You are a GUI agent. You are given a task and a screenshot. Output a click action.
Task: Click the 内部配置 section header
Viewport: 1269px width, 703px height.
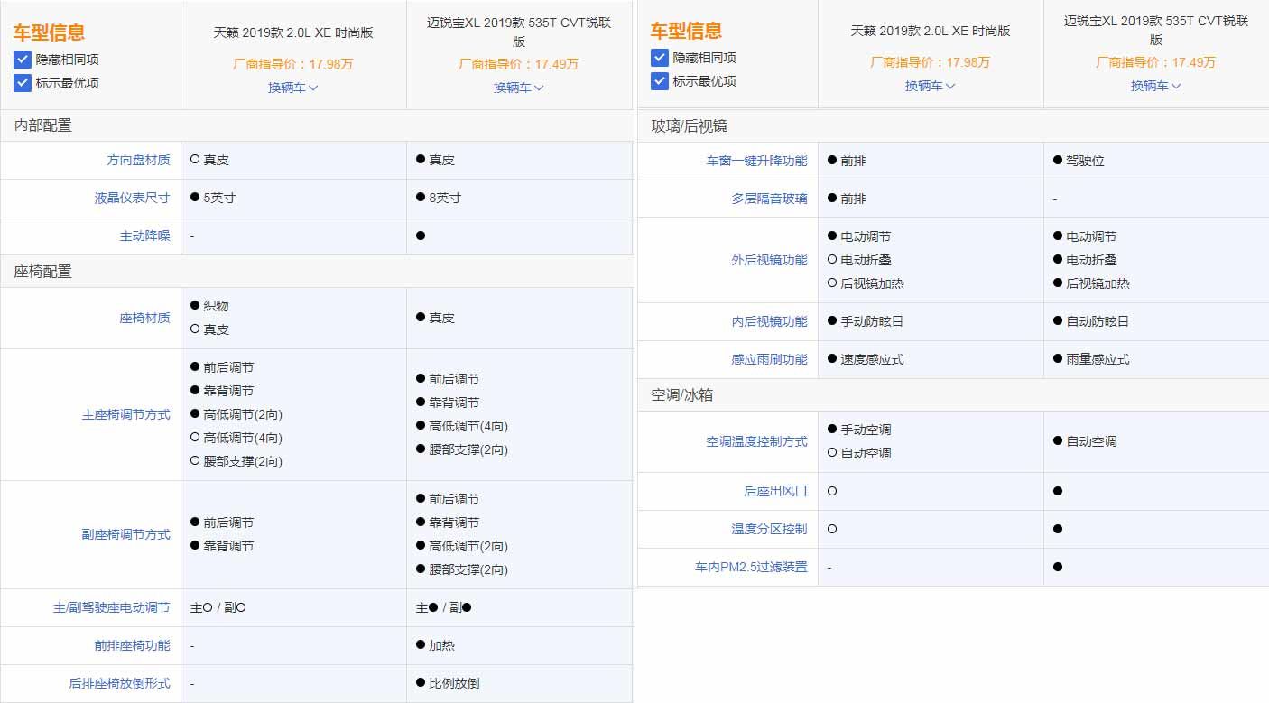42,125
